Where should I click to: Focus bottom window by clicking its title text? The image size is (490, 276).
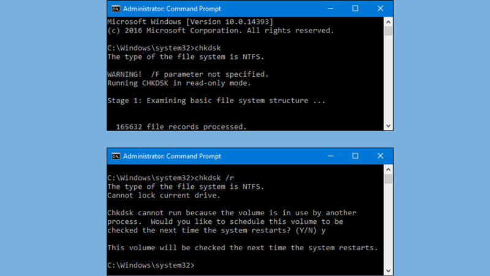(x=172, y=156)
